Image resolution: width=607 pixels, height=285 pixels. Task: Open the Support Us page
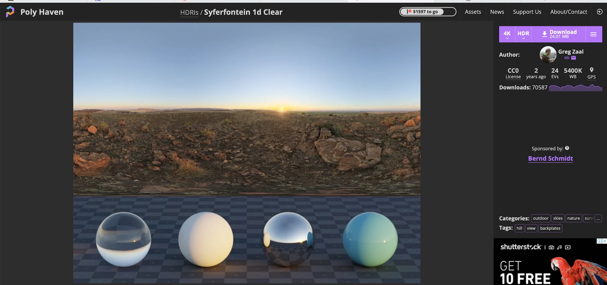(527, 12)
